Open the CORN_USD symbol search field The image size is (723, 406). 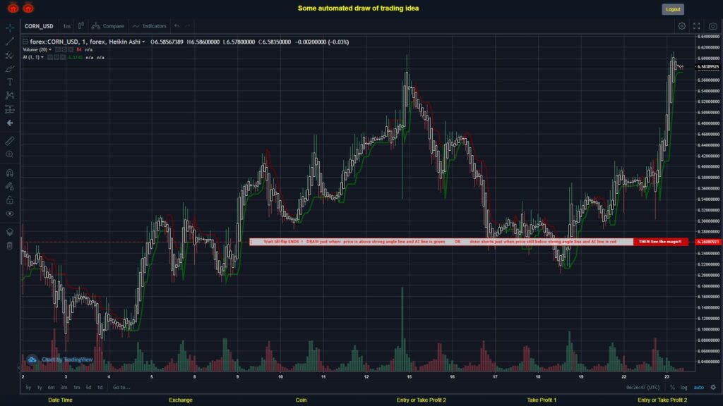(x=40, y=26)
